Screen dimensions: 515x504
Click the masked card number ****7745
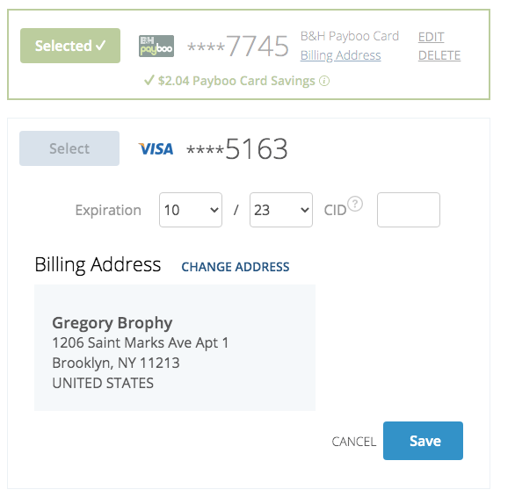coord(238,46)
